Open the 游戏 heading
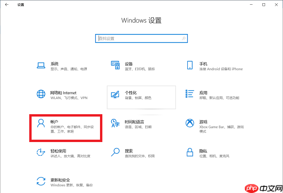 pos(203,122)
